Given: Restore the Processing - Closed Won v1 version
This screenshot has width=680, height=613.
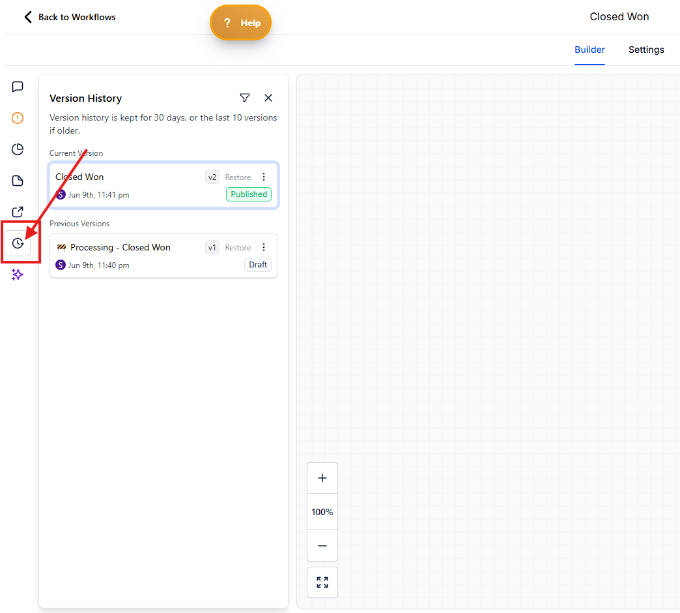Looking at the screenshot, I should tap(238, 247).
